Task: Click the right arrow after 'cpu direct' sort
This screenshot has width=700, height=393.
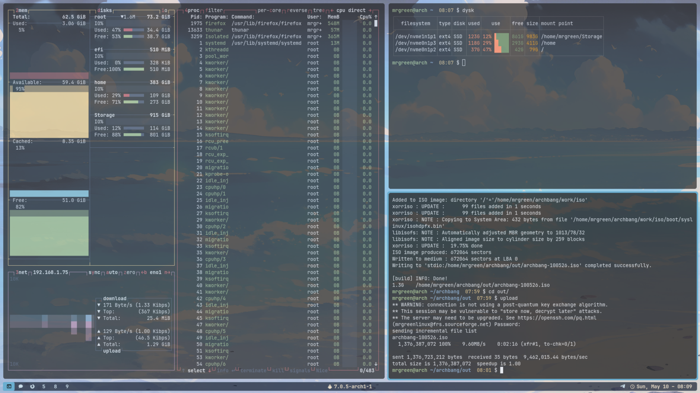Action: [370, 10]
